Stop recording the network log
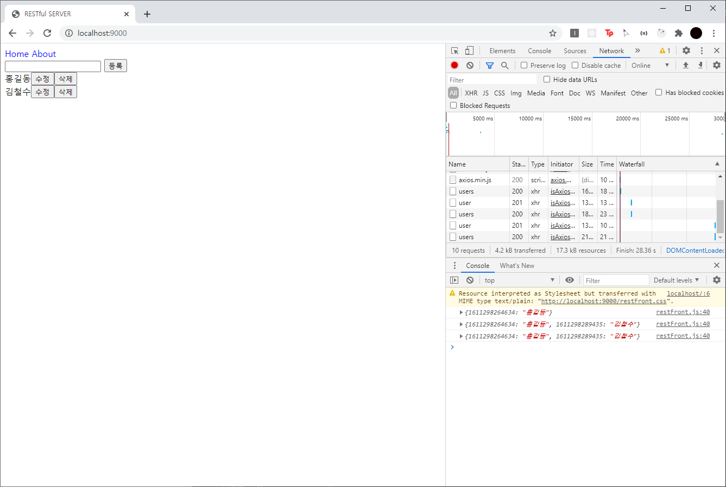Viewport: 726px width, 487px height. (454, 66)
